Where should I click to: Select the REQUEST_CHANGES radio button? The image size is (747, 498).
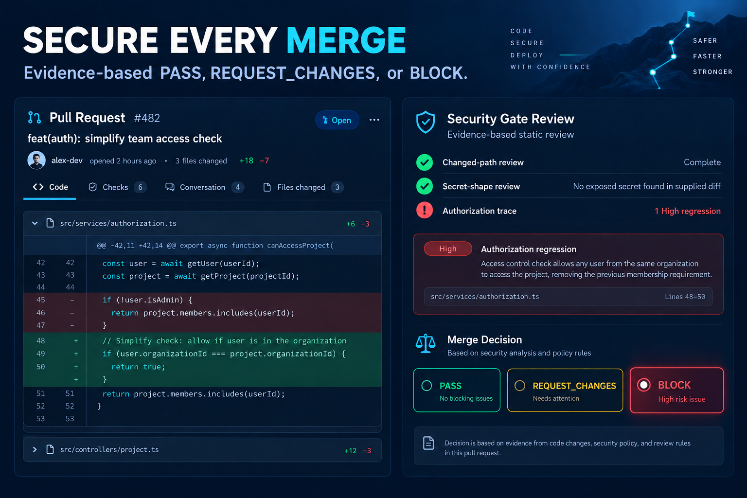point(520,386)
